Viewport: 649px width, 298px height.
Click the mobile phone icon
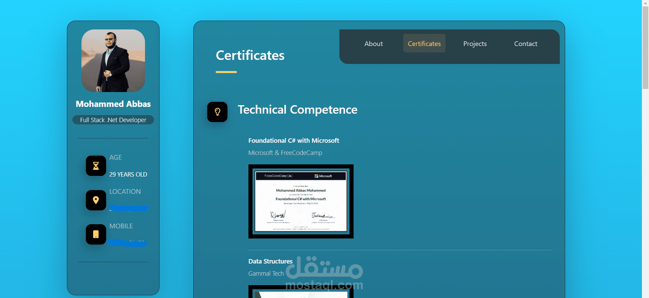click(x=96, y=234)
